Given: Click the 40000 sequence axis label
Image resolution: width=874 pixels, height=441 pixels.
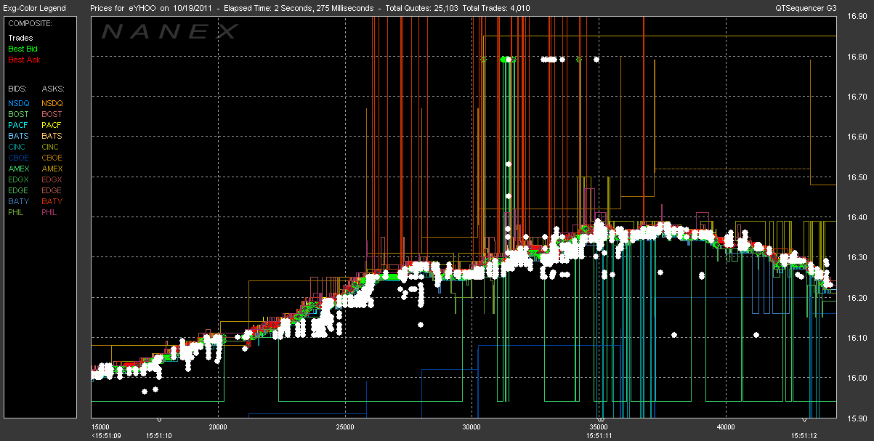Looking at the screenshot, I should coord(725,426).
